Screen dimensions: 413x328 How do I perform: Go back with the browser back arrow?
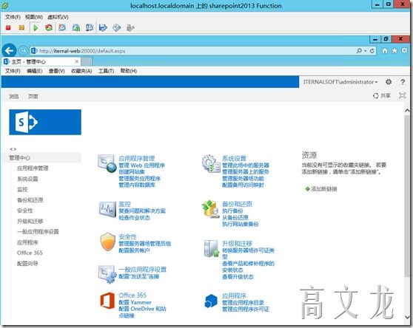9,50
